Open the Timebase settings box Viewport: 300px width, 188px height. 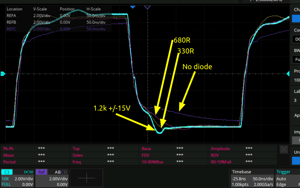click(252, 178)
